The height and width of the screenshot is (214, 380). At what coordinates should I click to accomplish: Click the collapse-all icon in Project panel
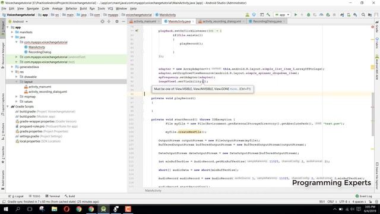pyautogui.click(x=109, y=21)
